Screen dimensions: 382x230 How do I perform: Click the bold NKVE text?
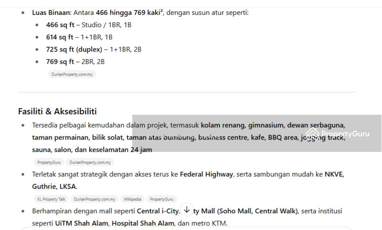click(334, 174)
